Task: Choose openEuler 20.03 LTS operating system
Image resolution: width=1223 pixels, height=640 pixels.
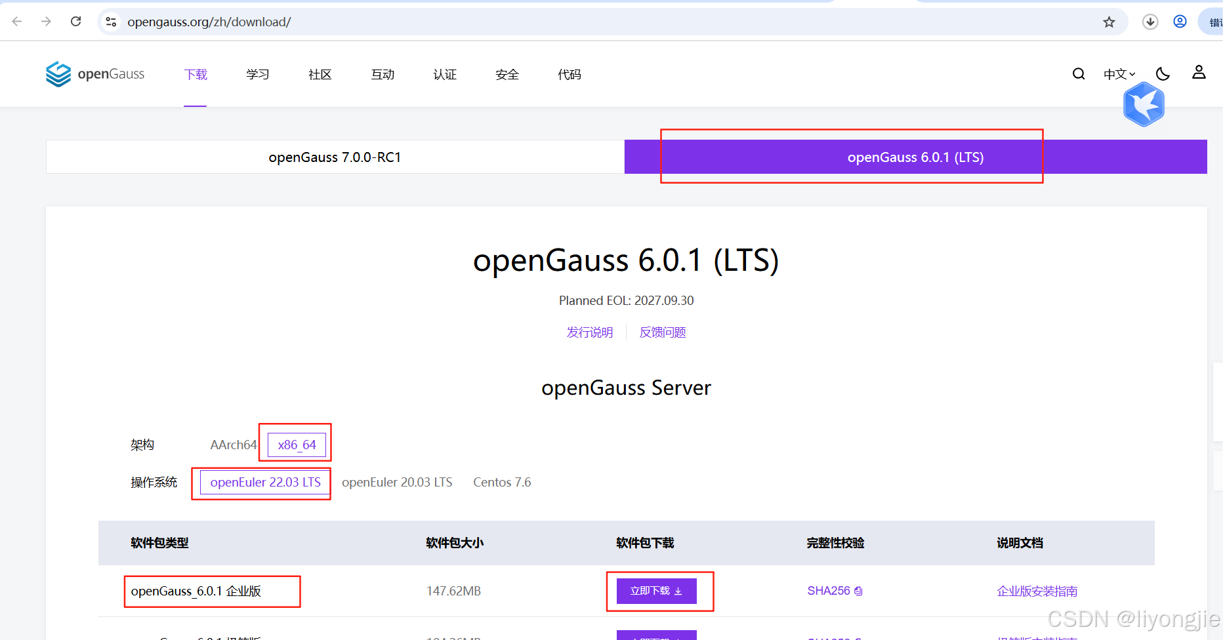Action: 397,483
